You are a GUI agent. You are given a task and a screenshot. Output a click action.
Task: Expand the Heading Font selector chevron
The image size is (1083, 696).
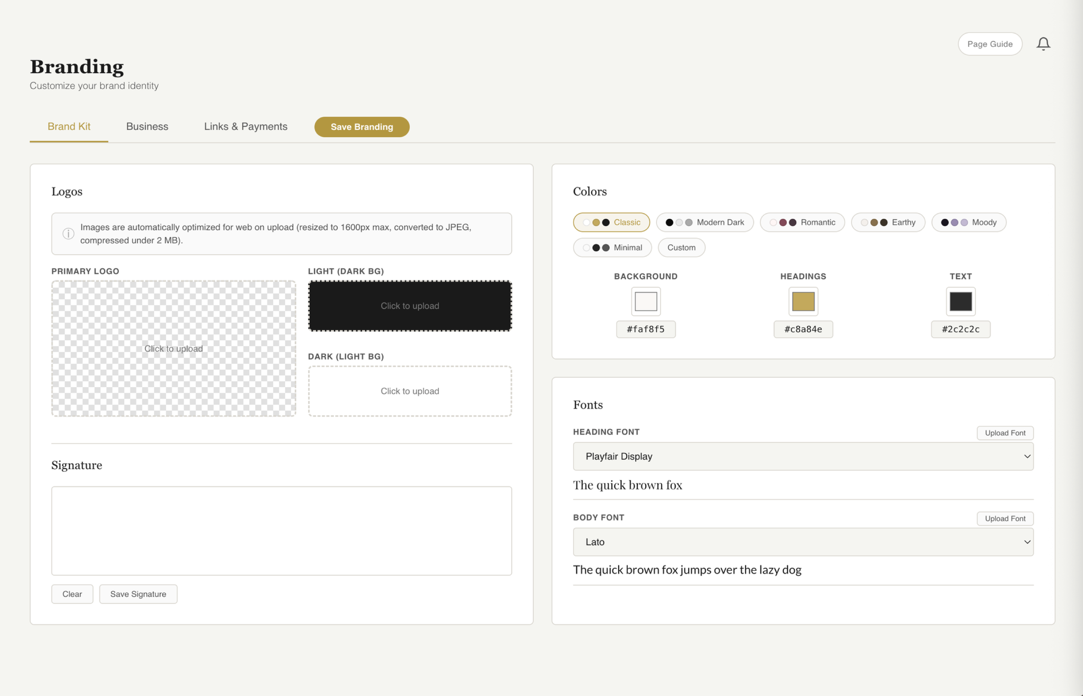(x=1027, y=456)
